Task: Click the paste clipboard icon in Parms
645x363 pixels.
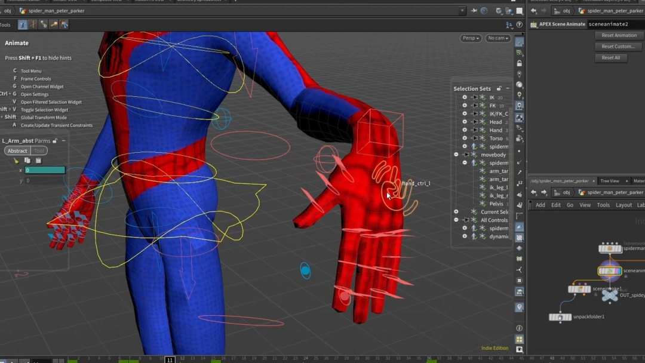Action: pyautogui.click(x=38, y=161)
